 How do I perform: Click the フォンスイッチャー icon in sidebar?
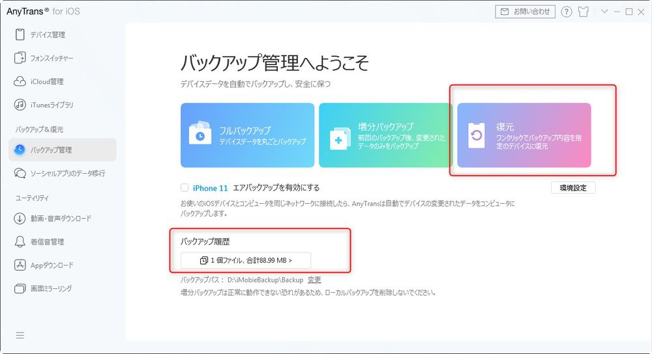tap(20, 58)
